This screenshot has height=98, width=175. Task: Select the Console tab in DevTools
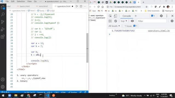tap(127, 16)
